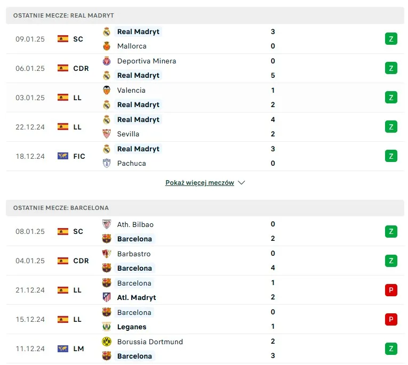Image resolution: width=408 pixels, height=365 pixels.
Task: Click the Spain flag beside CDR on 06.01.25
Action: coord(63,68)
